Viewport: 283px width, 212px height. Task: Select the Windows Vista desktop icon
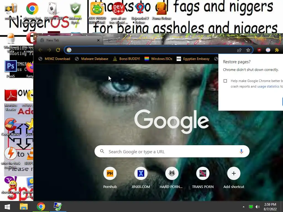pos(11,43)
